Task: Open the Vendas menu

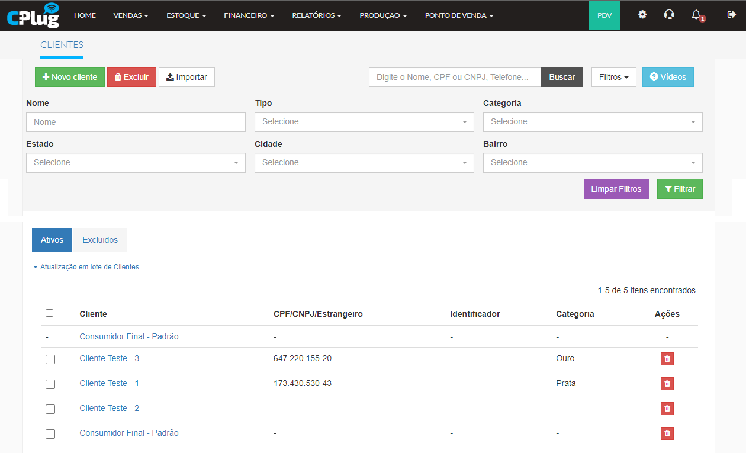Action: [131, 15]
